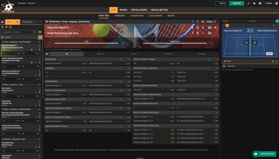
Task: Open the Bet Slip settings gear
Action: pyautogui.click(x=276, y=61)
